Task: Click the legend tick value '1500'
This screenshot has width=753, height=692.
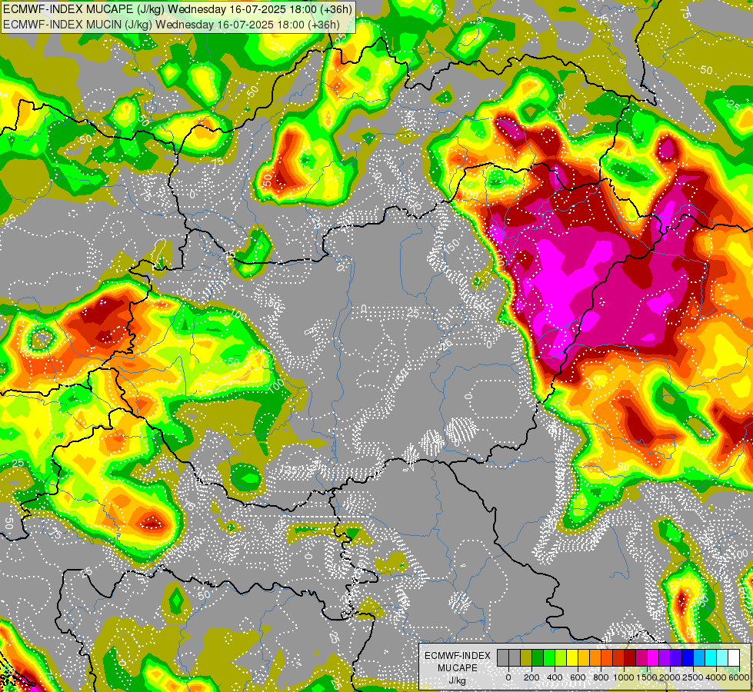Action: 648,677
